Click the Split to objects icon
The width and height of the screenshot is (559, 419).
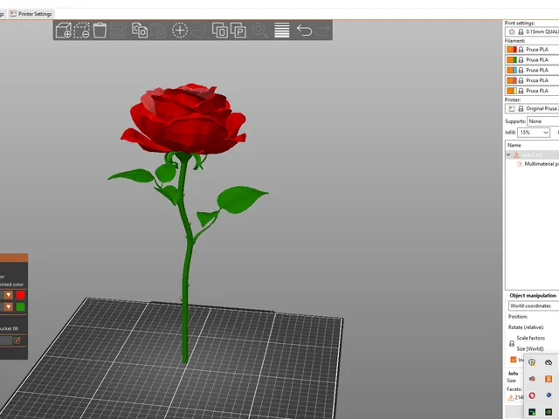tap(220, 31)
